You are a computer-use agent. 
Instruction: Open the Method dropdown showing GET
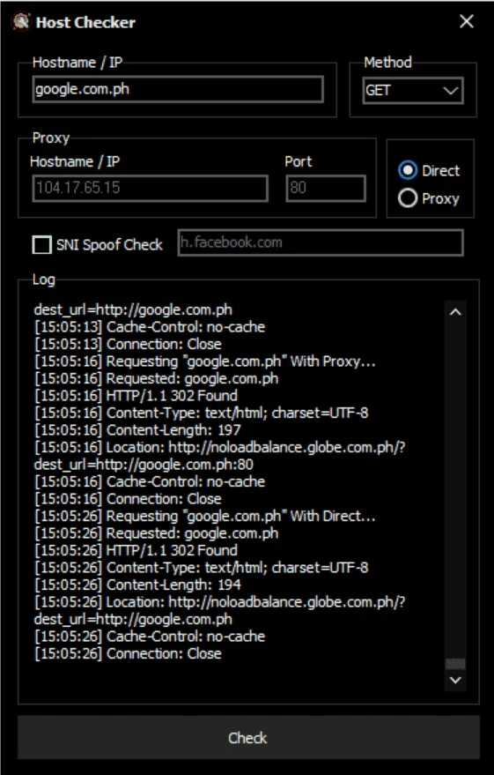pos(413,91)
